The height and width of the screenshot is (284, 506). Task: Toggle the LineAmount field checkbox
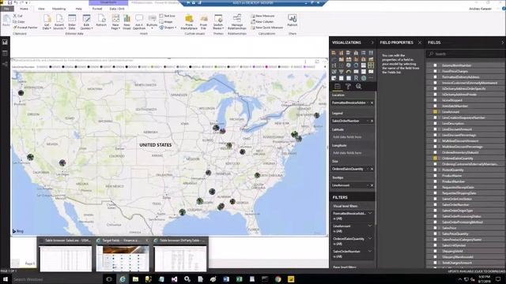[x=435, y=112]
